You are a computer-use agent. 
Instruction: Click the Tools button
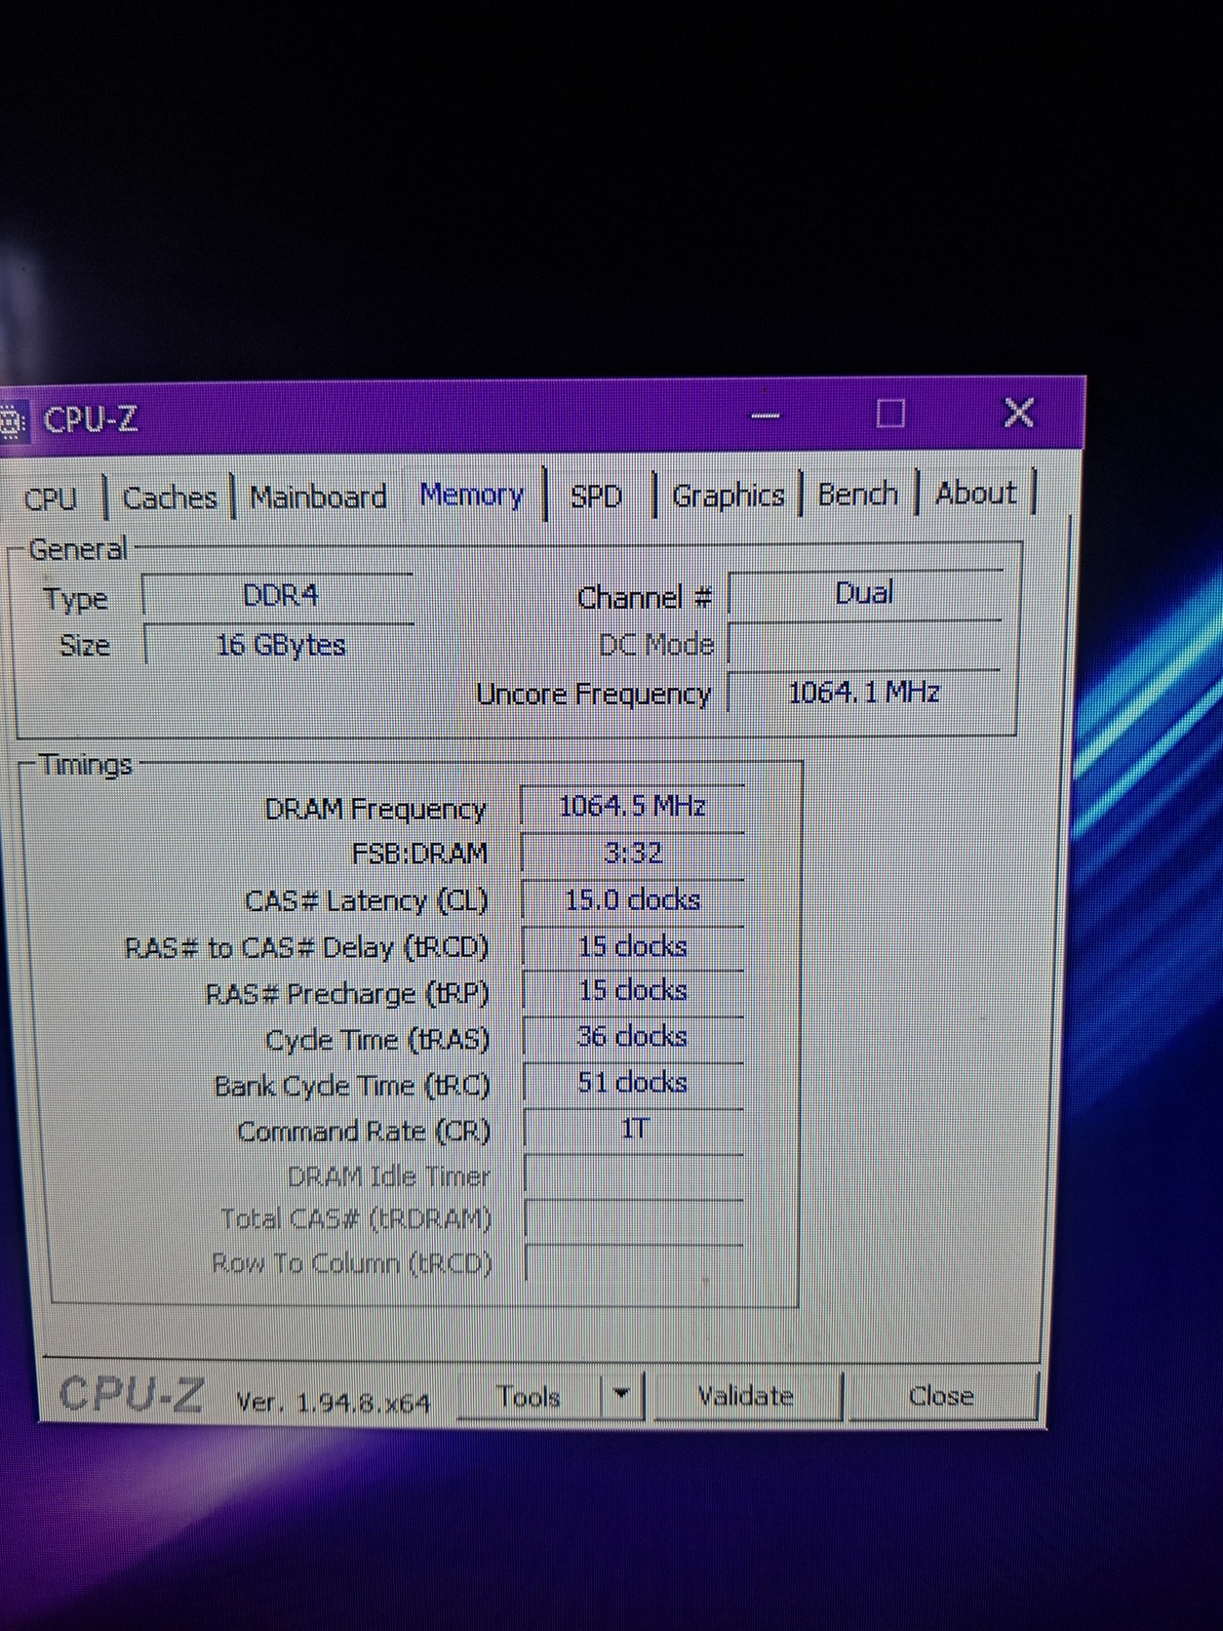point(528,1397)
